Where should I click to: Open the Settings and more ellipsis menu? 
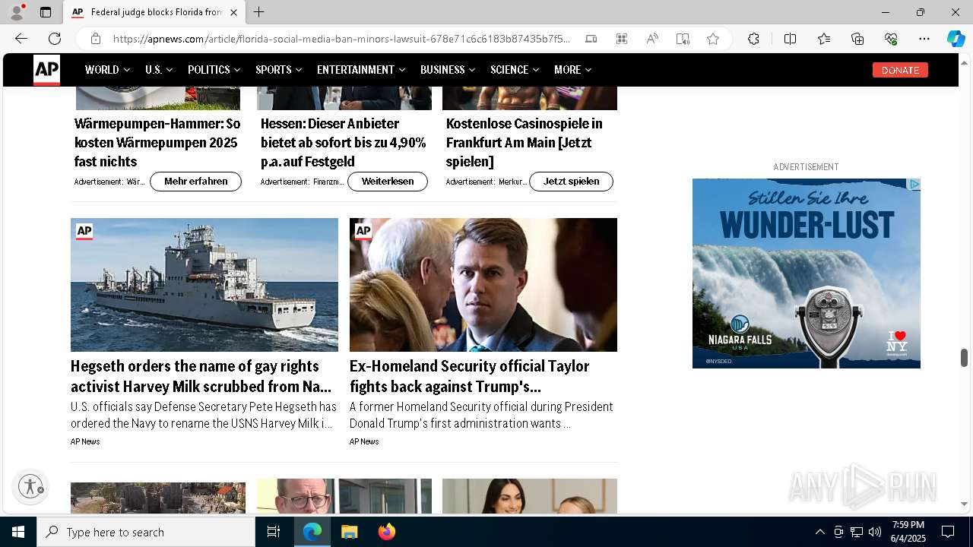(924, 39)
